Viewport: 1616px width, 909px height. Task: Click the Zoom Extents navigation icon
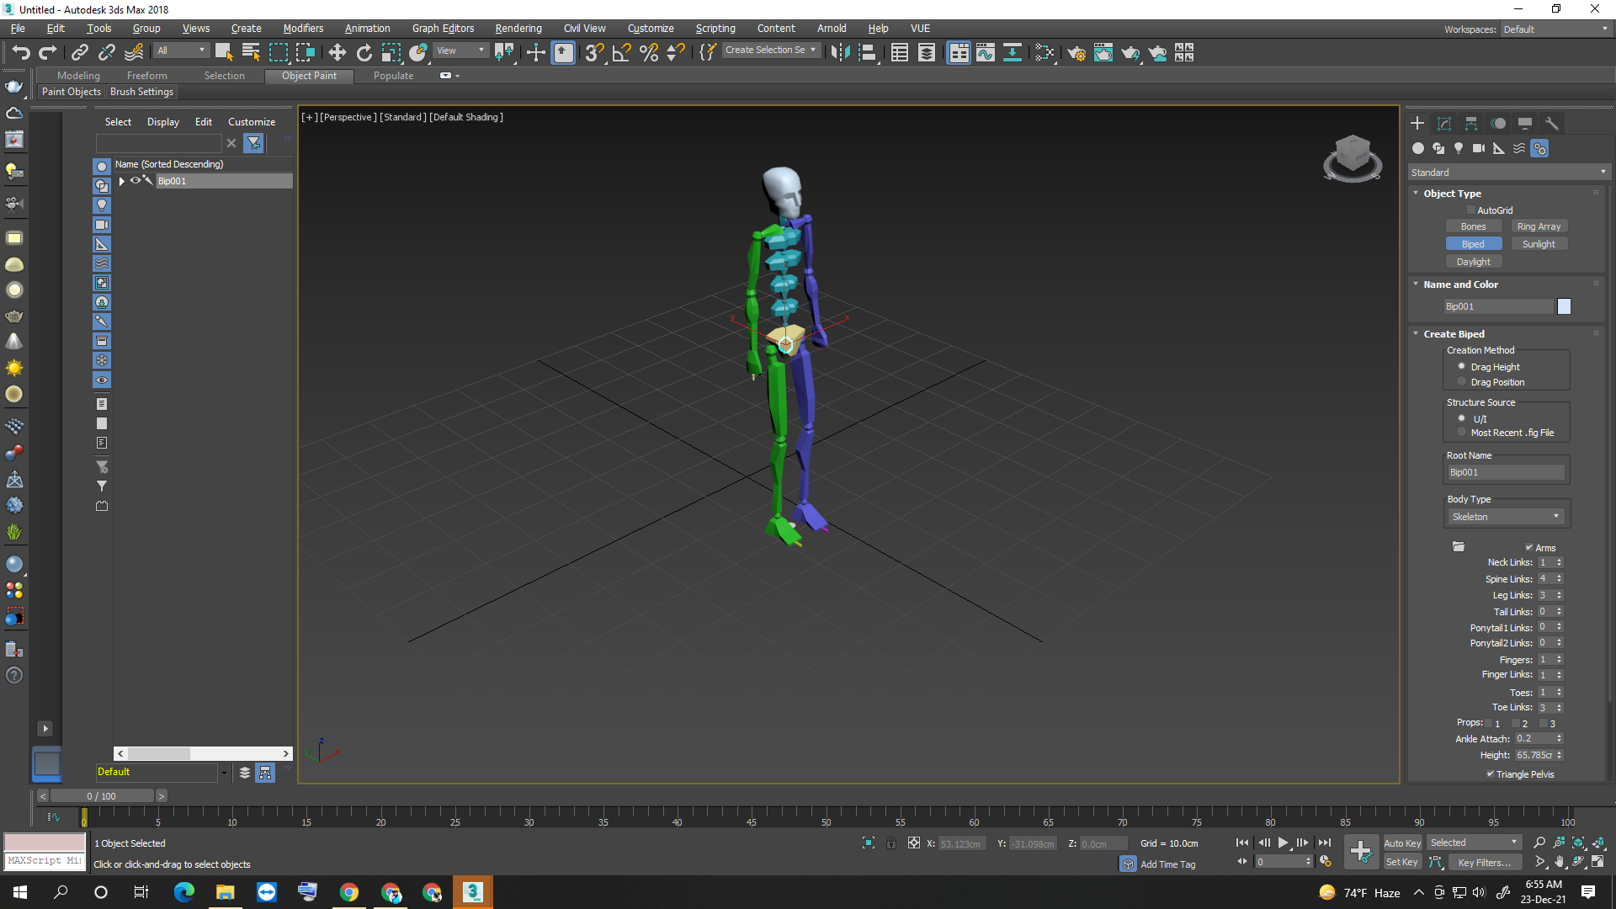(1578, 843)
